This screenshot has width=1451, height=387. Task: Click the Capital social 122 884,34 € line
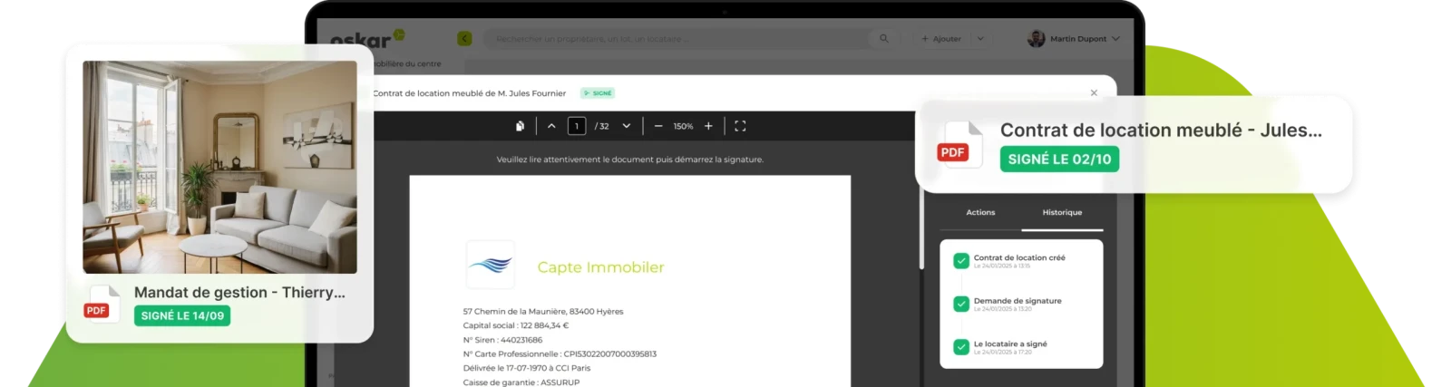515,325
